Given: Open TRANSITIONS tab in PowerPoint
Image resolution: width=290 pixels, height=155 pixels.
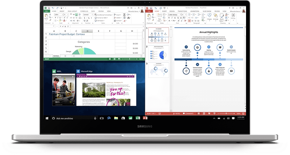Looking at the screenshot, I should 182,11.
